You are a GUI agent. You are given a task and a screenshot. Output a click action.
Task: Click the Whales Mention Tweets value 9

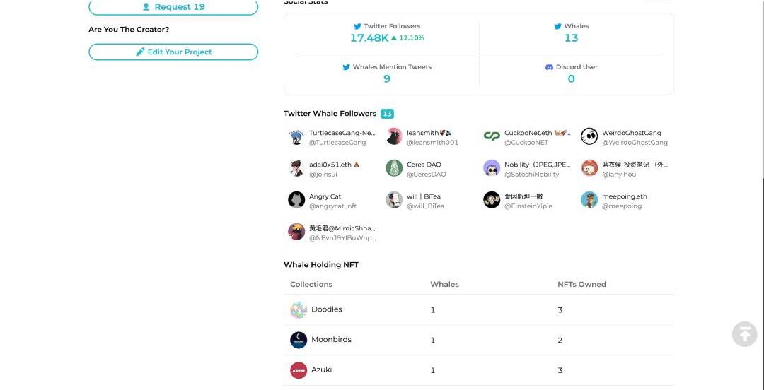click(387, 79)
